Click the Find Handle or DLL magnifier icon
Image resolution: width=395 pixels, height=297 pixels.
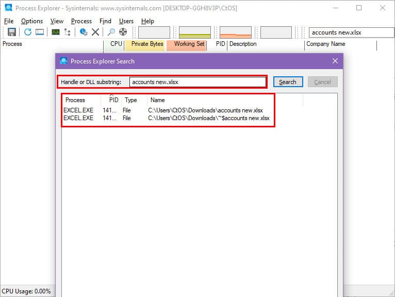tap(111, 32)
